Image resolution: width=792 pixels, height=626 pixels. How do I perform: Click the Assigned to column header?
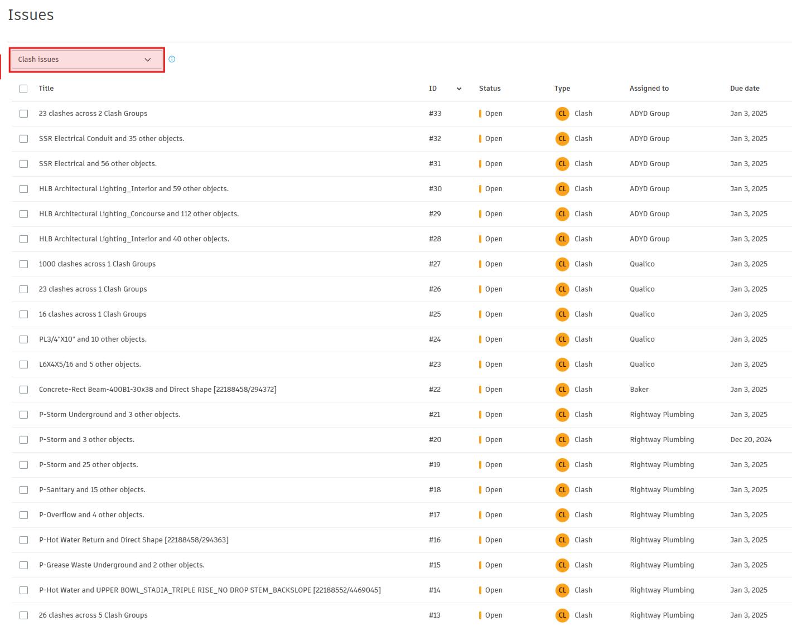(x=649, y=89)
